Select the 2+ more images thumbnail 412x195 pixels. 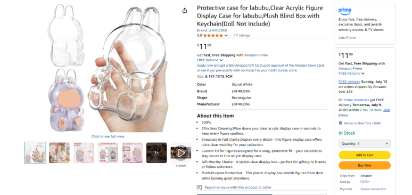tap(156, 152)
